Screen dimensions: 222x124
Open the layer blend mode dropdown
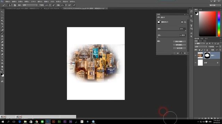[x=201, y=47]
